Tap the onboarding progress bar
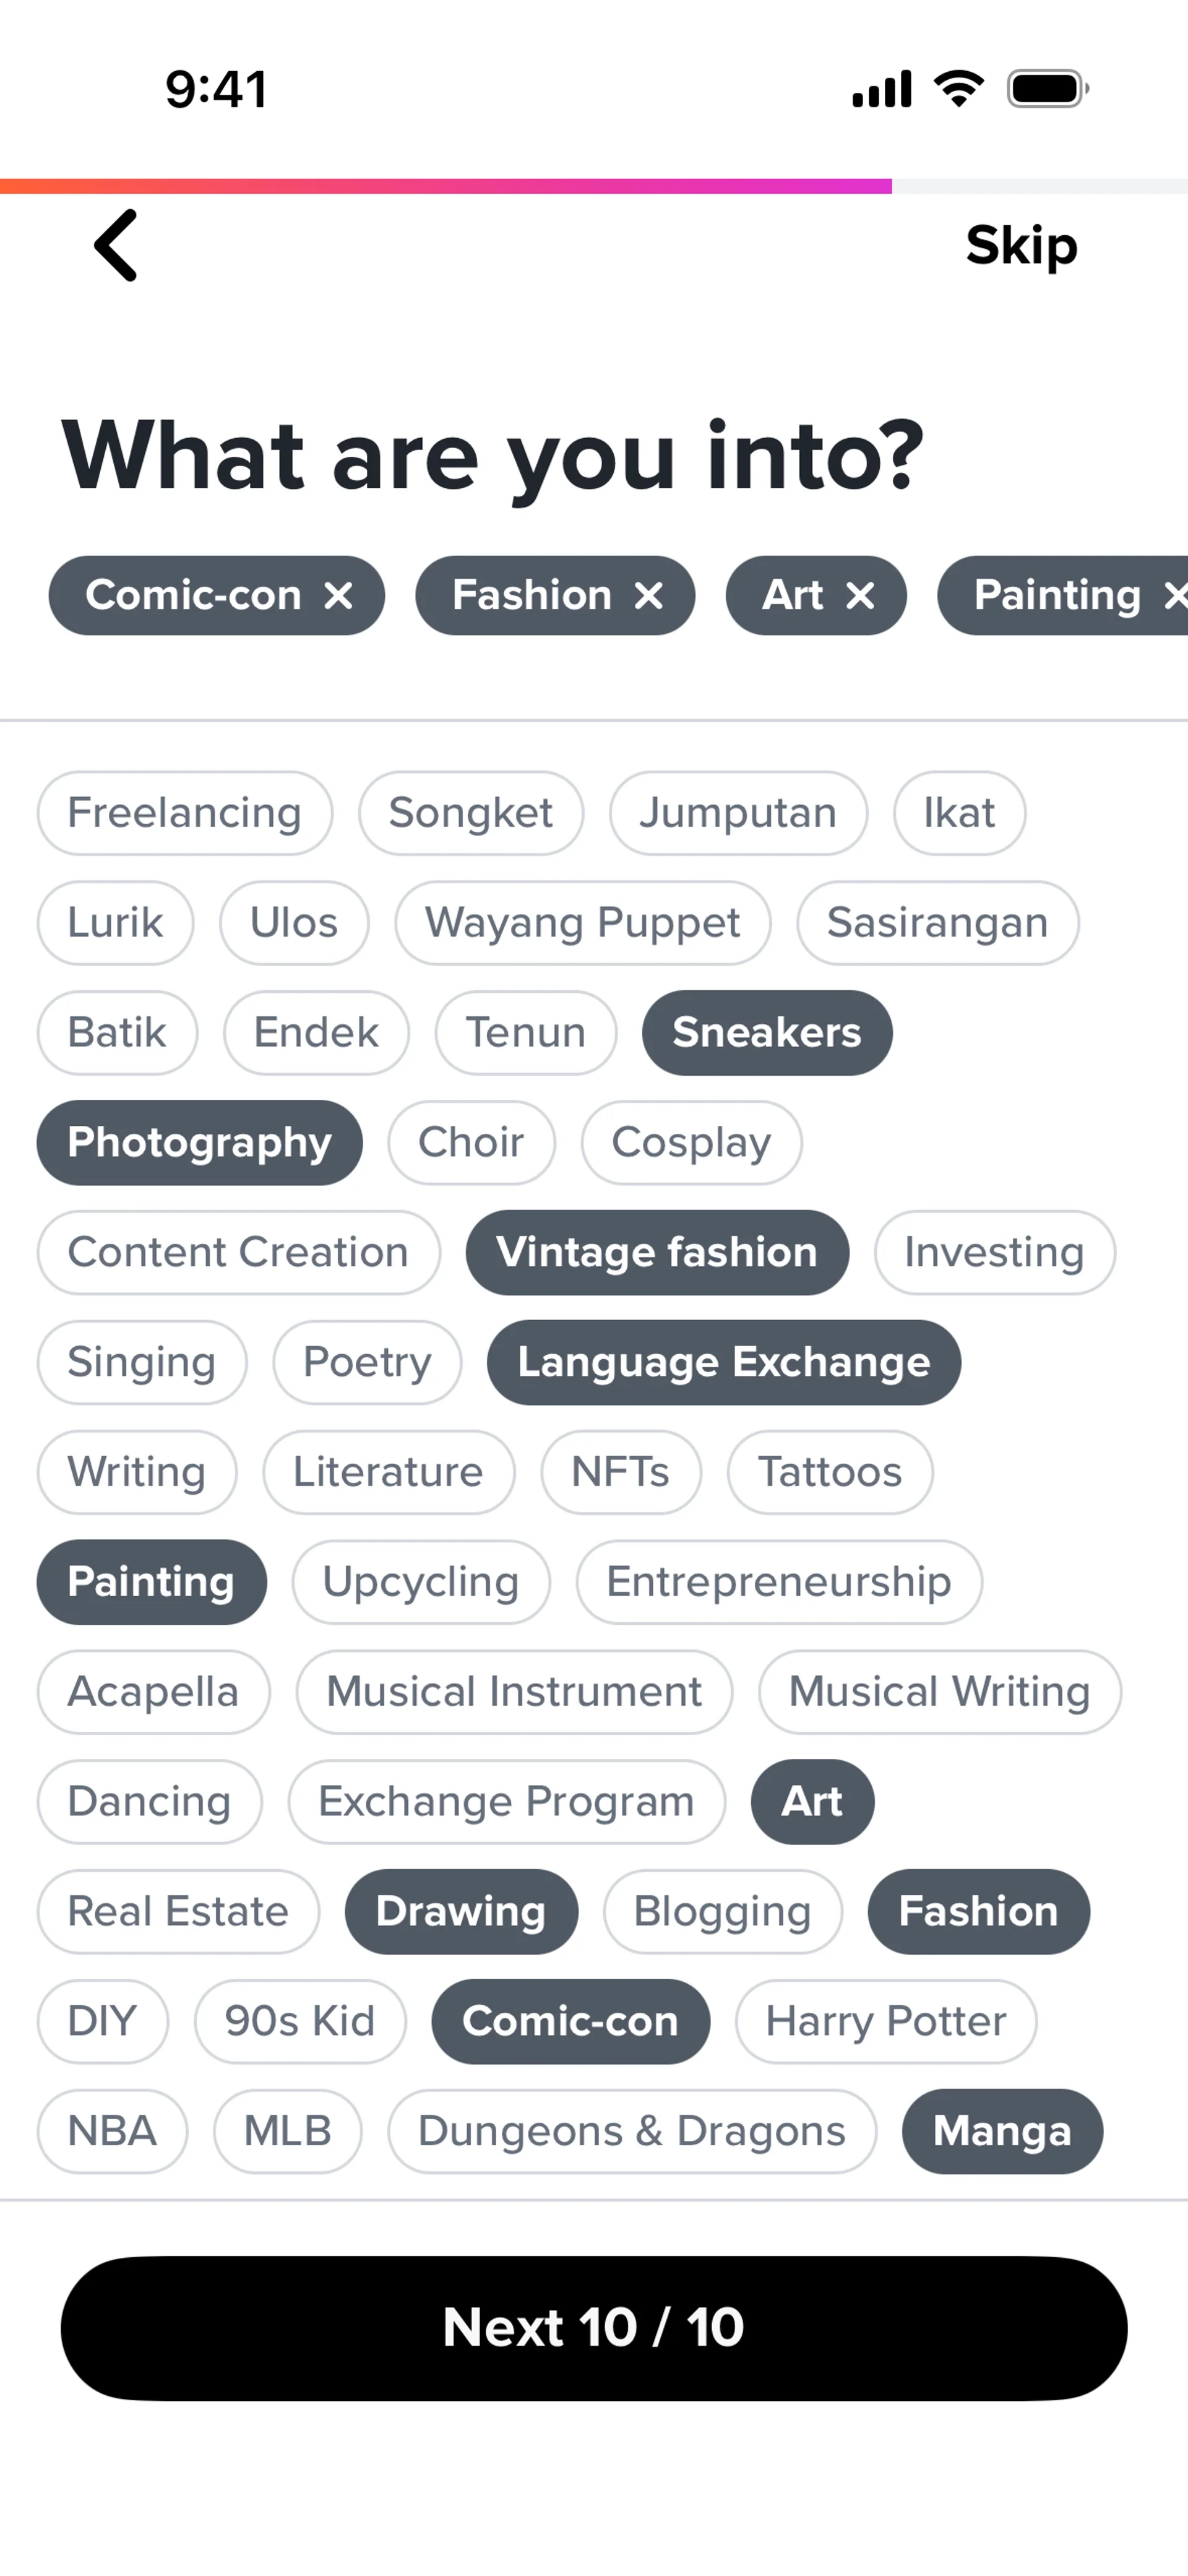1188x2576 pixels. click(x=594, y=186)
